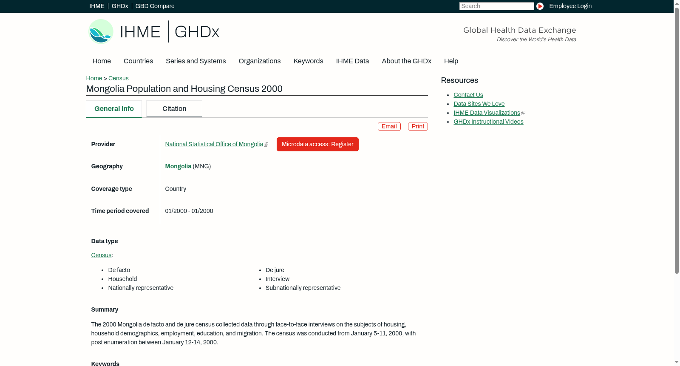Click the 'De facto' list item
The image size is (680, 366).
[119, 270]
